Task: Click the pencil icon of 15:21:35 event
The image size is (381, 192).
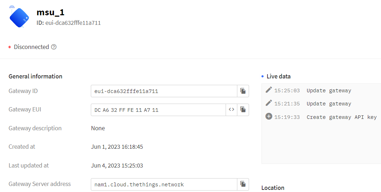Action: 269,103
